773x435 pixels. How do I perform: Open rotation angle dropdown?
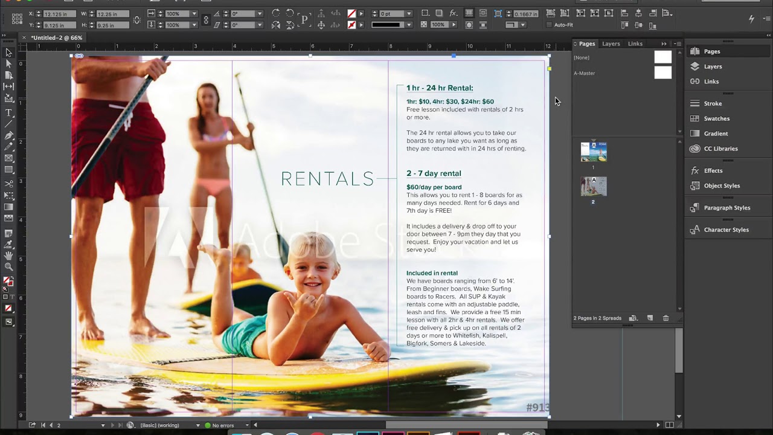[x=260, y=13]
